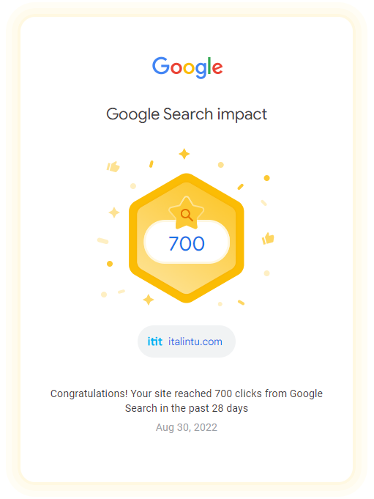Click the Google Search impact heading
Viewport: 374px width, 499px height.
coord(187,114)
